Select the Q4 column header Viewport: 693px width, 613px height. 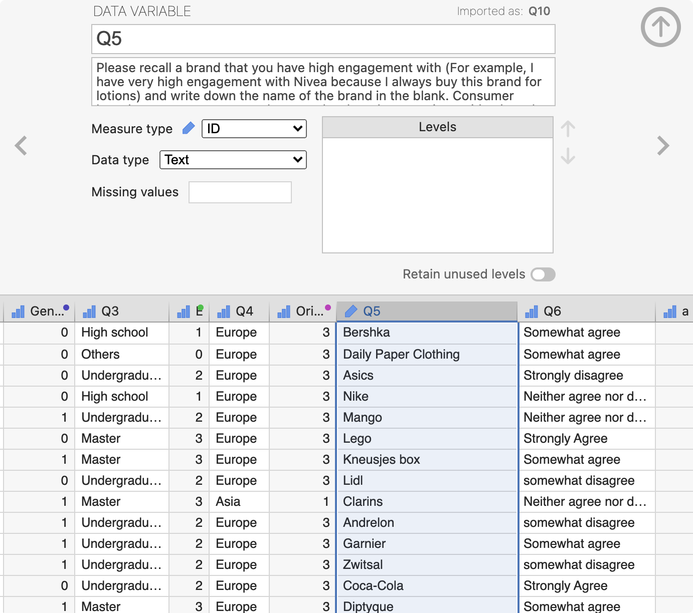(239, 312)
